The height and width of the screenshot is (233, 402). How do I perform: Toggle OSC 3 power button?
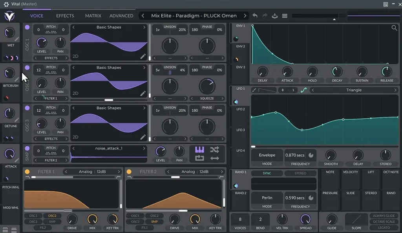[x=27, y=108]
